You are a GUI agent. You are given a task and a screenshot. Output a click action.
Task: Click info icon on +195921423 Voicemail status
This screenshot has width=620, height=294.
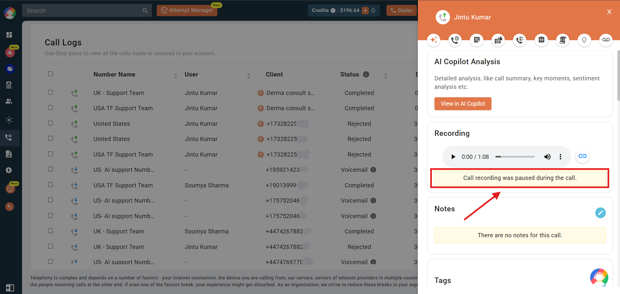(373, 170)
